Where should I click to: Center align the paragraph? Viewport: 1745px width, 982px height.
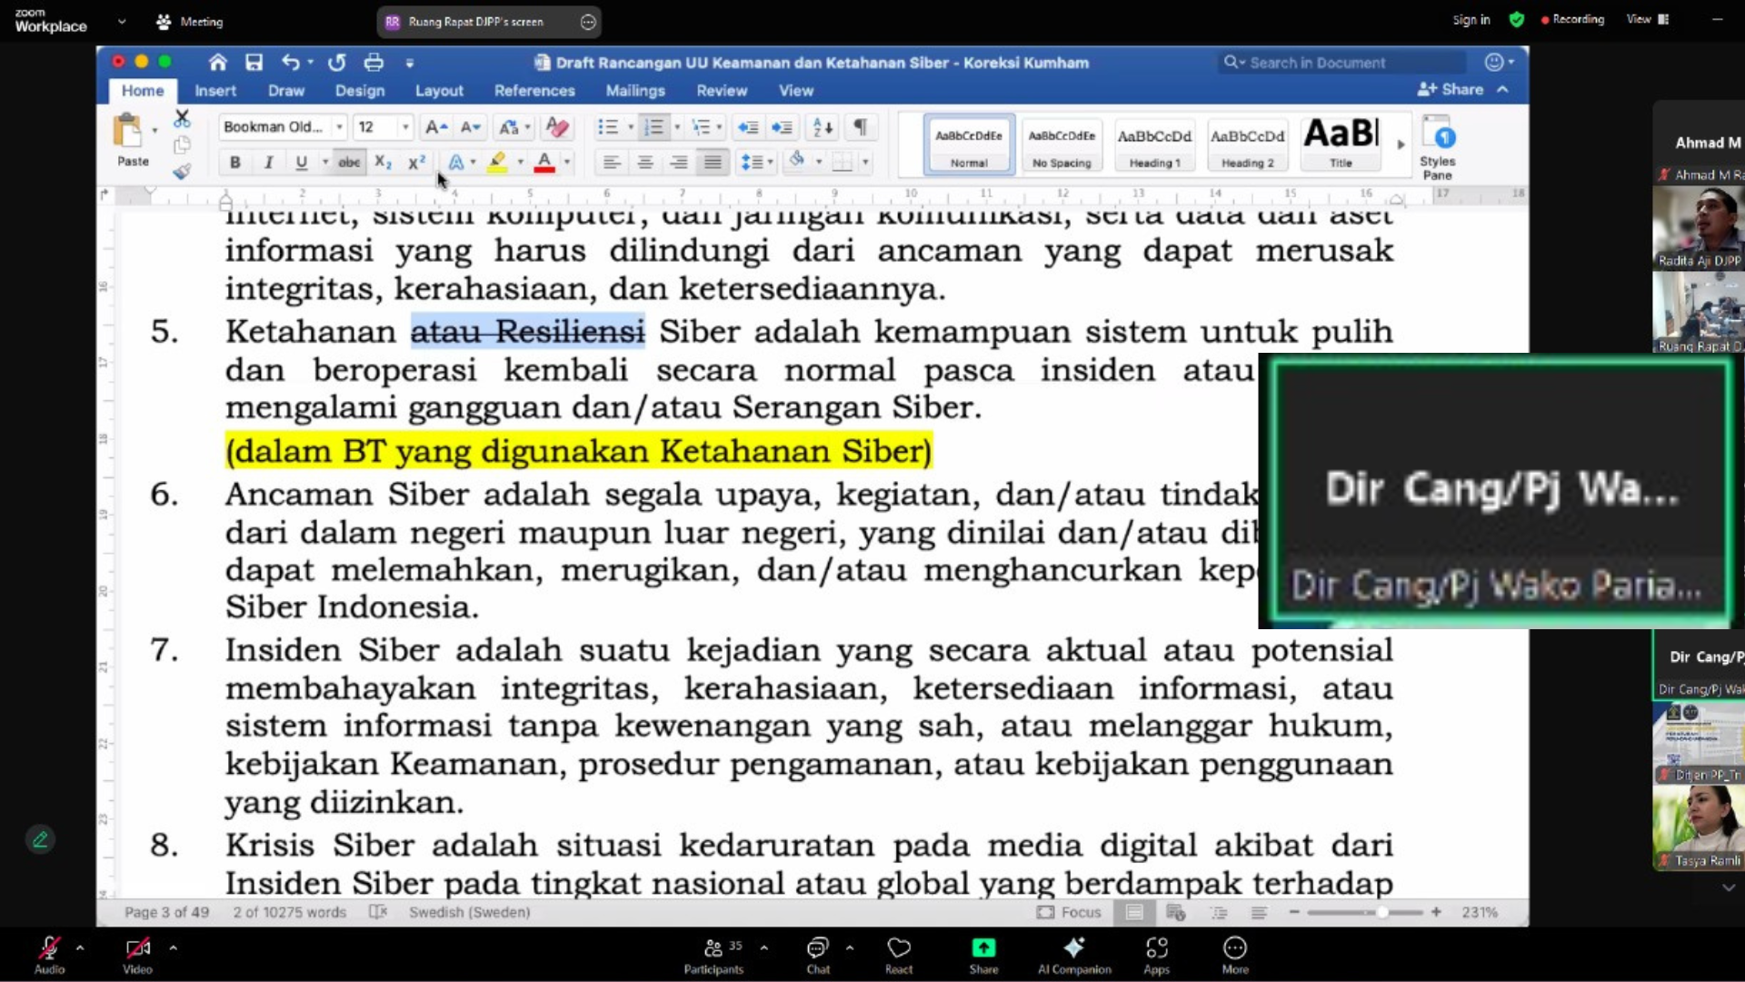click(x=644, y=163)
